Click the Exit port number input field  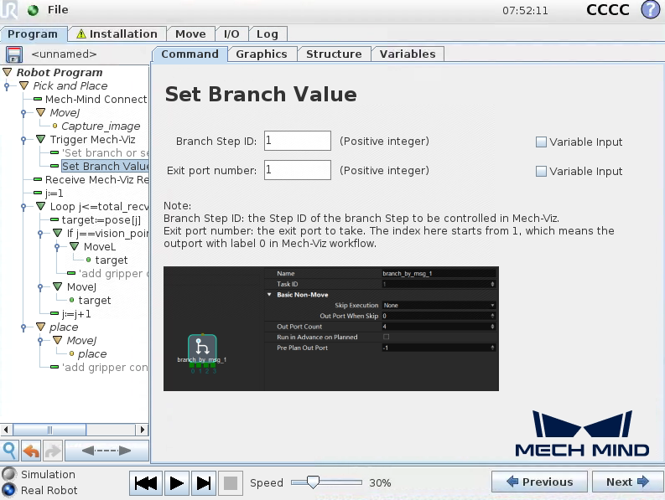[298, 170]
